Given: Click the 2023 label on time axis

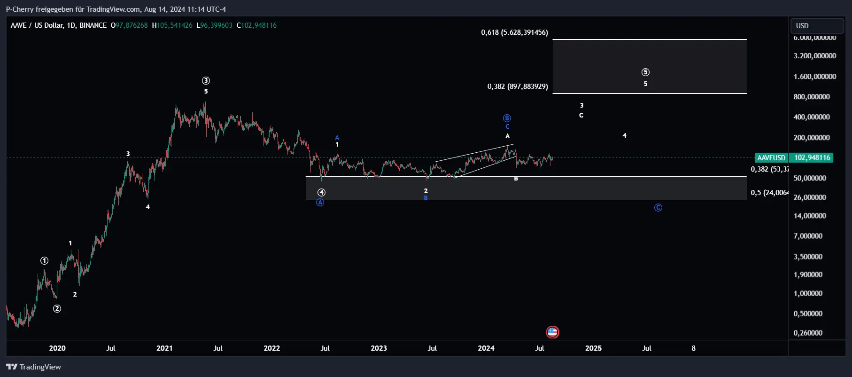Looking at the screenshot, I should pyautogui.click(x=379, y=348).
